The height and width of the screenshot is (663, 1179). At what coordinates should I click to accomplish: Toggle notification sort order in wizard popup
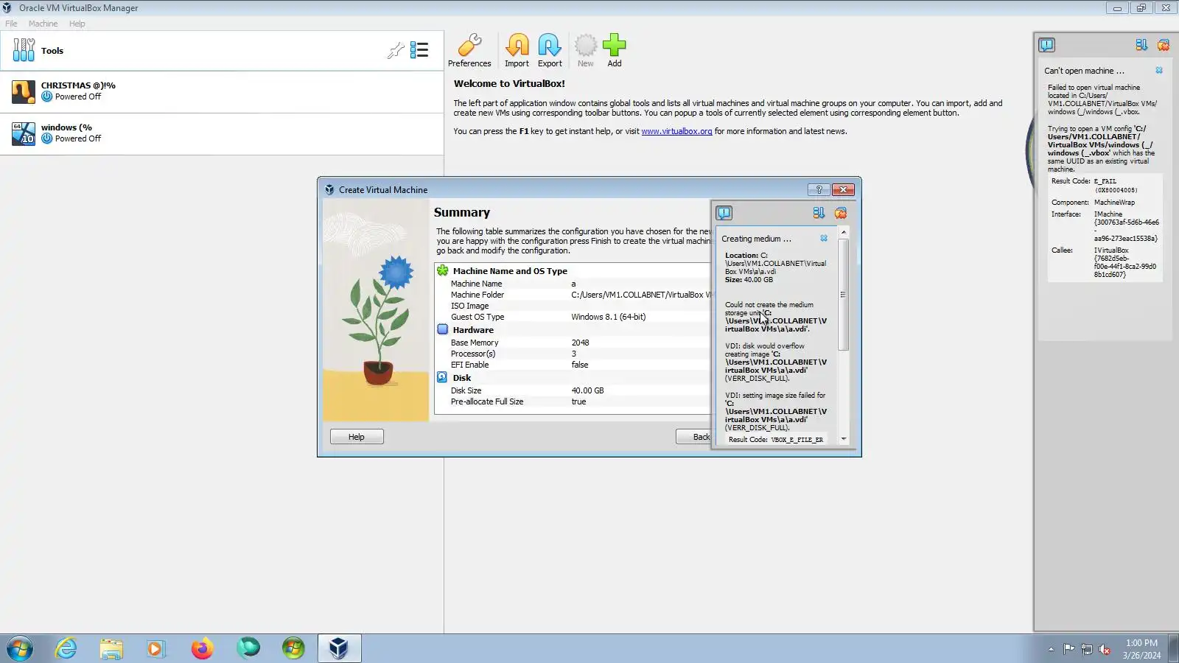coord(819,213)
